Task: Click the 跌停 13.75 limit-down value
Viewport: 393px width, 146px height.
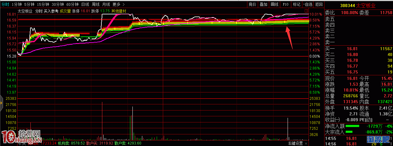Action: [105, 11]
